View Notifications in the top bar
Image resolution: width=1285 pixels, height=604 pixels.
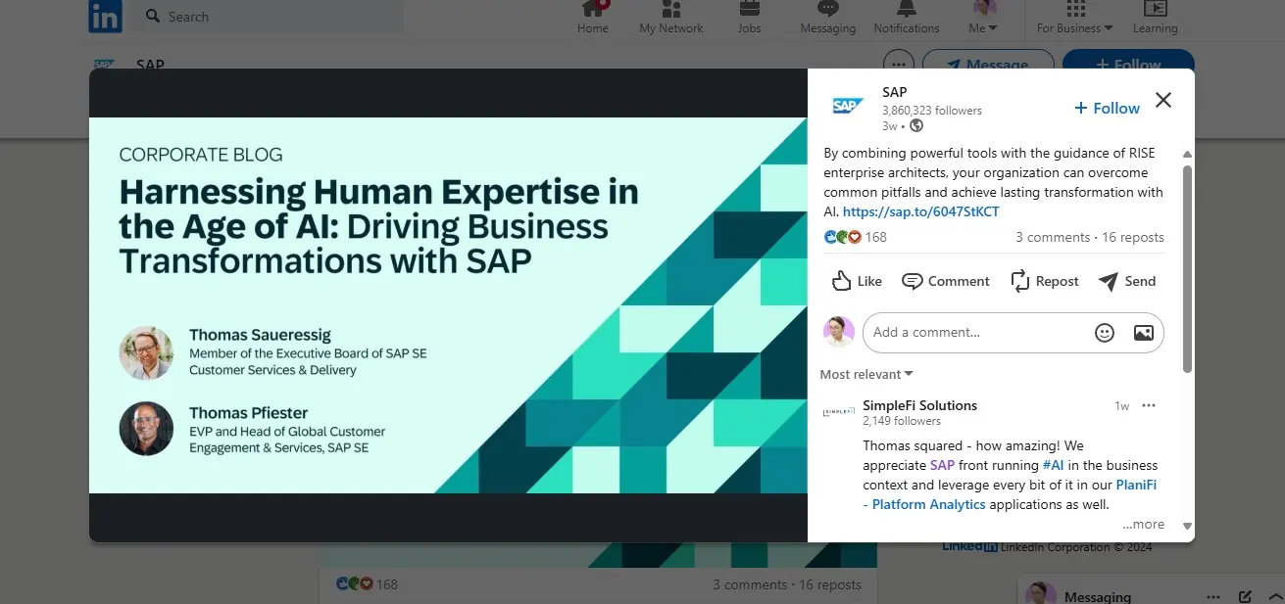tap(907, 19)
